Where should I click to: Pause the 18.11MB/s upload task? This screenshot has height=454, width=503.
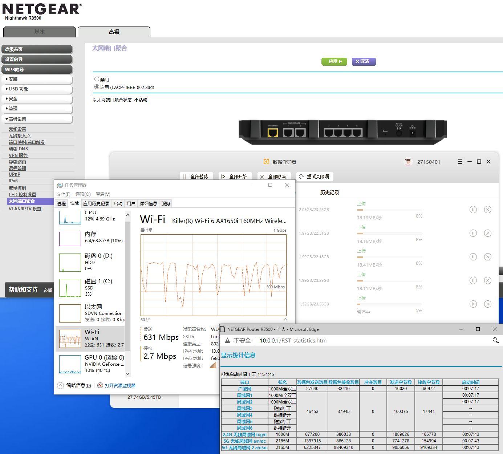473,280
